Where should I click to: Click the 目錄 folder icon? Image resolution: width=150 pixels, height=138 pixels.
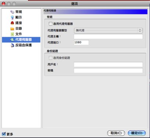coord(12,29)
